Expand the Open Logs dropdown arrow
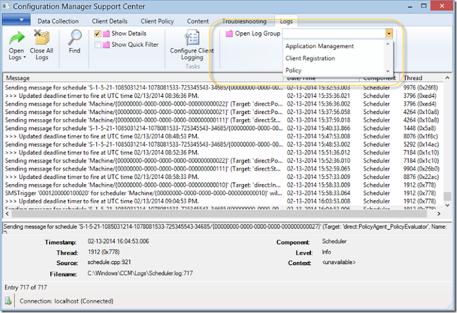This screenshot has width=457, height=313. point(25,58)
